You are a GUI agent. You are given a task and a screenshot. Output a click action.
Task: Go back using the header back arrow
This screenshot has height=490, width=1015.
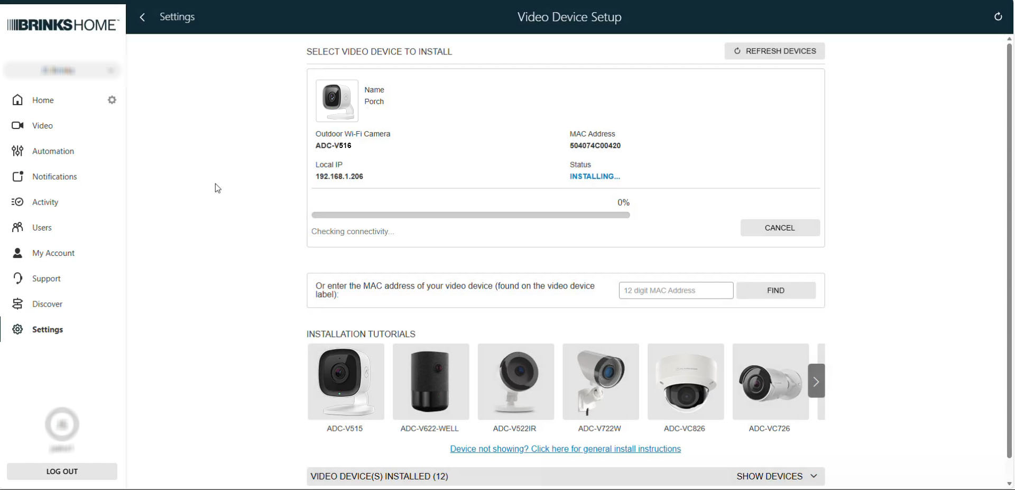point(142,17)
